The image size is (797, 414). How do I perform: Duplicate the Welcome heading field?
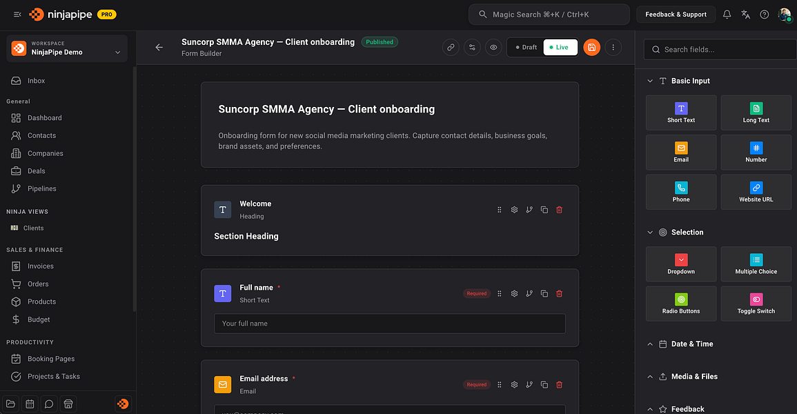[x=544, y=210]
